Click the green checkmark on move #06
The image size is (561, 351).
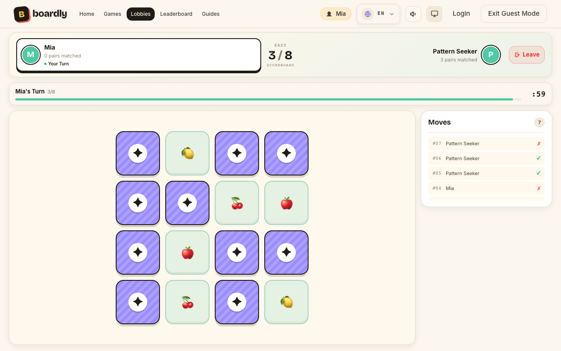(x=539, y=158)
